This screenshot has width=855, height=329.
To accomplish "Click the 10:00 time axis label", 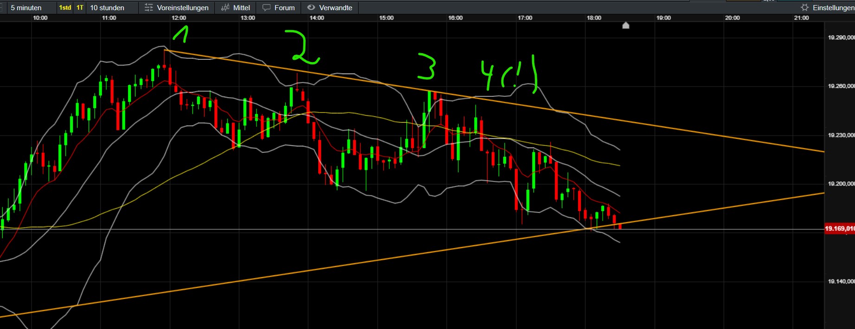I will tap(40, 18).
